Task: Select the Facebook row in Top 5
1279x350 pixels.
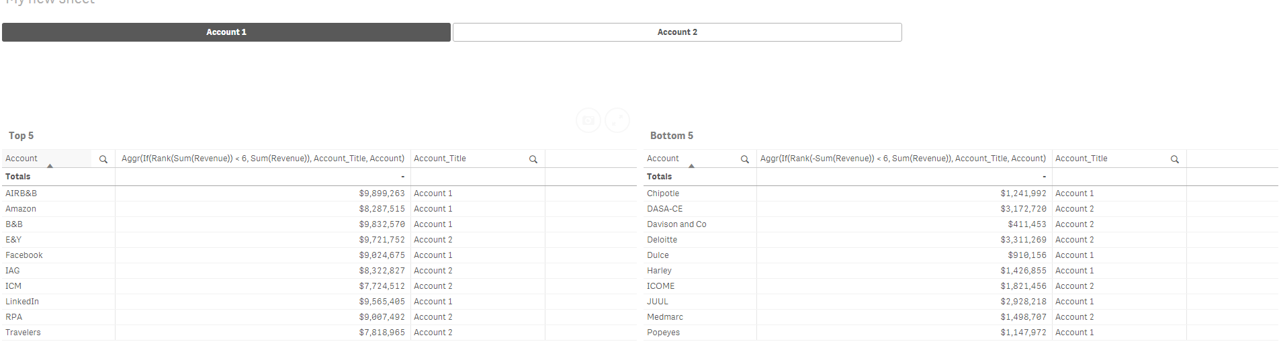Action: point(24,255)
